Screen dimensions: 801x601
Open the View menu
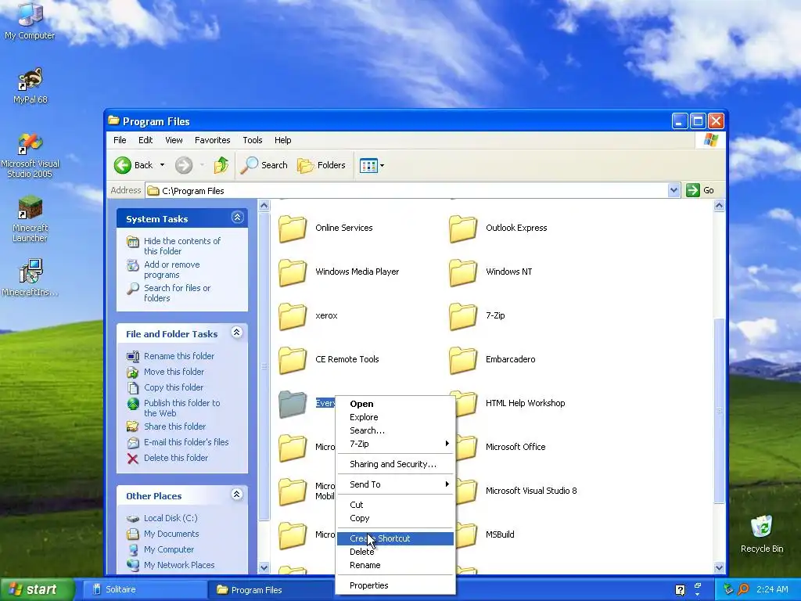click(174, 140)
